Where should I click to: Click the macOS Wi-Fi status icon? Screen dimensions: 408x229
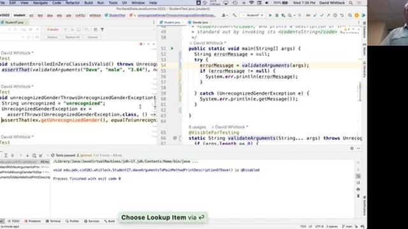click(x=251, y=3)
